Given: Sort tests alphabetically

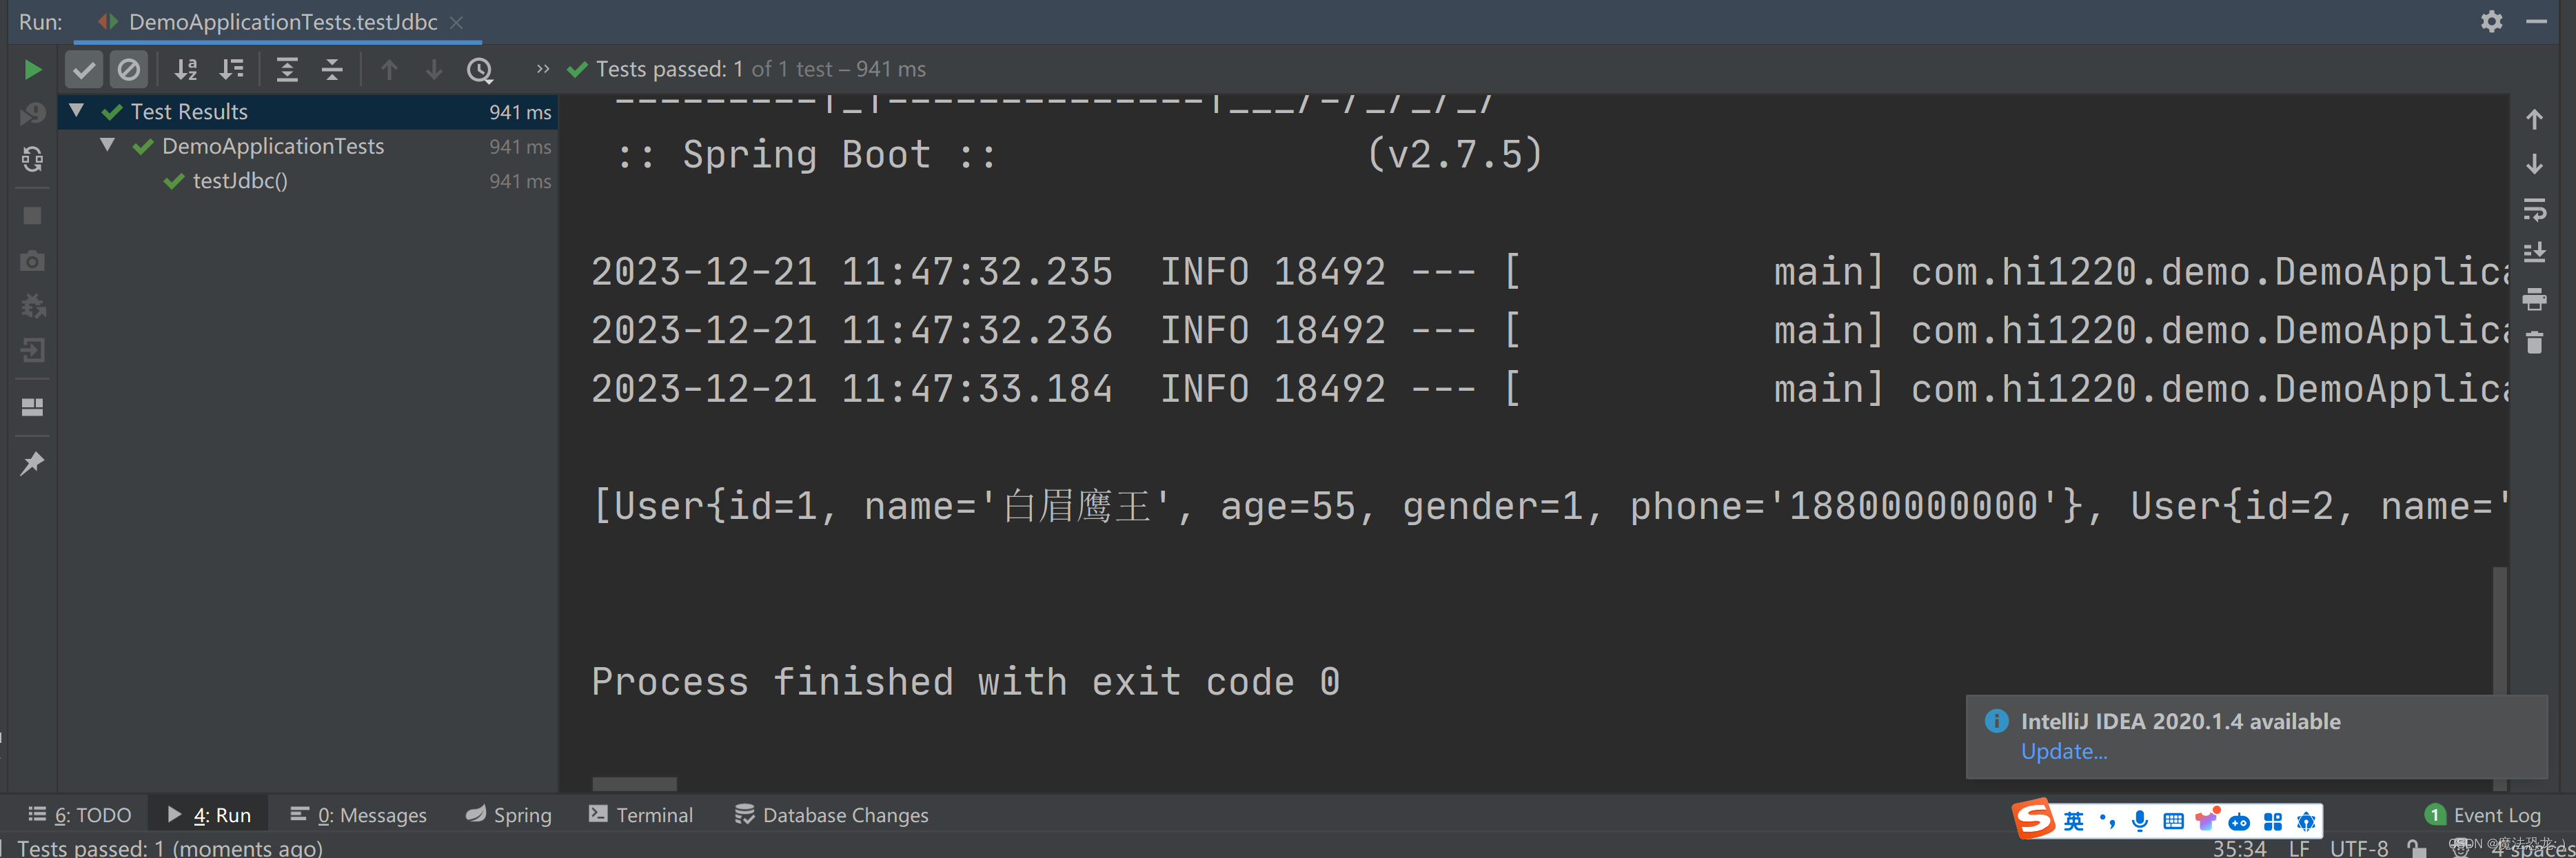Looking at the screenshot, I should point(186,69).
